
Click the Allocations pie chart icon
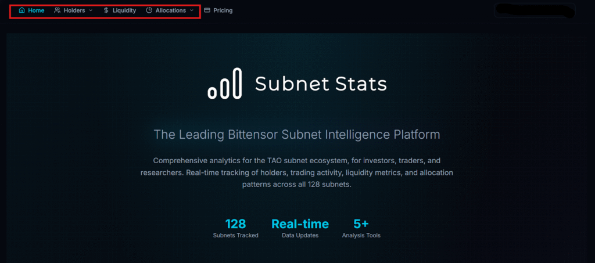coord(149,10)
